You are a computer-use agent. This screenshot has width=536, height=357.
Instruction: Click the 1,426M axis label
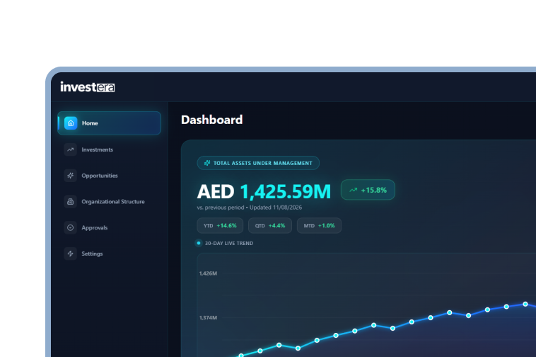tap(208, 273)
